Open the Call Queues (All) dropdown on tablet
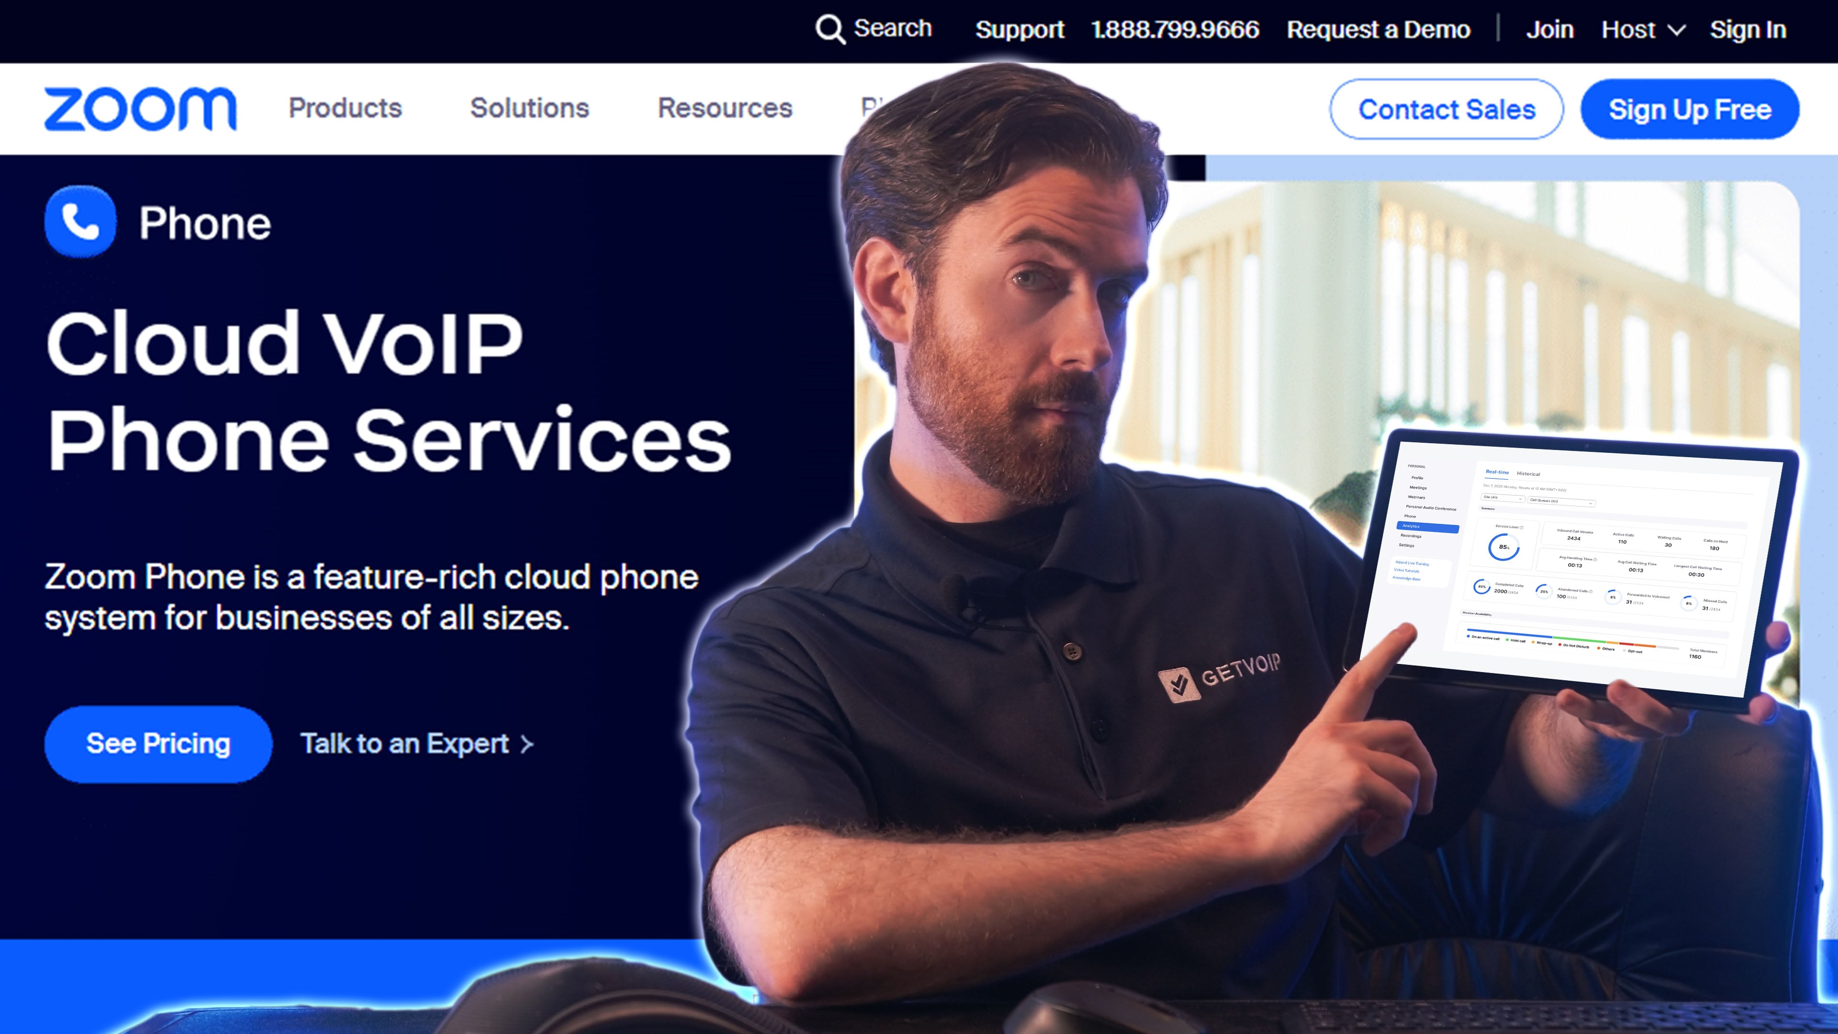Screen dimensions: 1838x1034 click(1561, 502)
